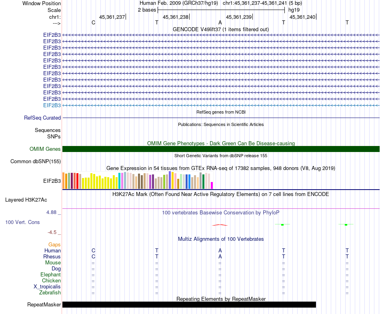
Task: Click the OMIM Genes track label
Action: pos(45,149)
